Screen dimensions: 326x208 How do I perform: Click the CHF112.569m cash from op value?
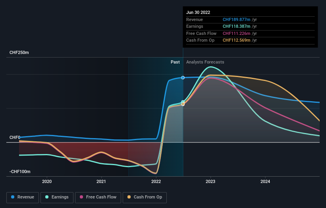click(236, 40)
